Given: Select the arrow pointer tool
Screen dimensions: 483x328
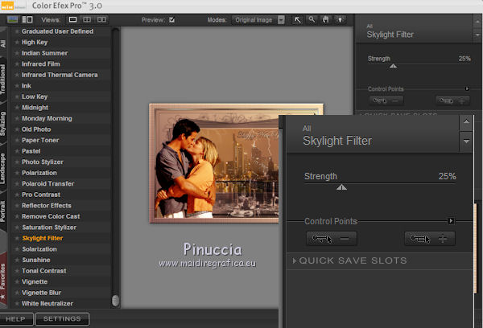Looking at the screenshot, I should click(x=296, y=18).
